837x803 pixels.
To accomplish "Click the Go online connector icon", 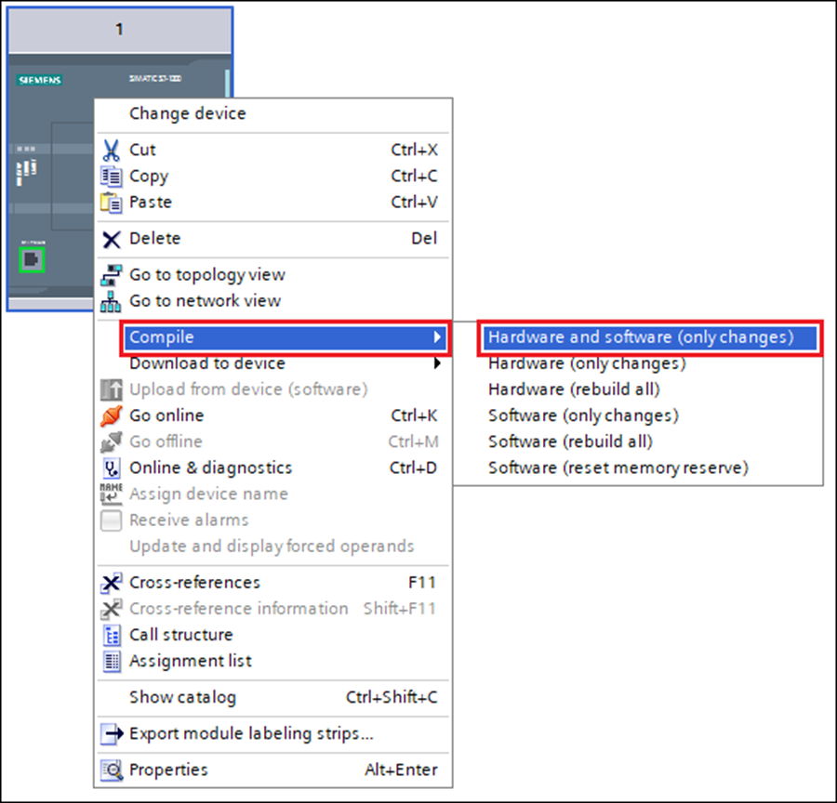I will pyautogui.click(x=110, y=415).
